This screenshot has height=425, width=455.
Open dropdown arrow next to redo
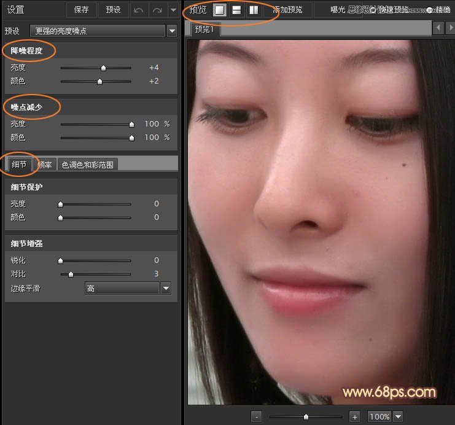pos(174,10)
